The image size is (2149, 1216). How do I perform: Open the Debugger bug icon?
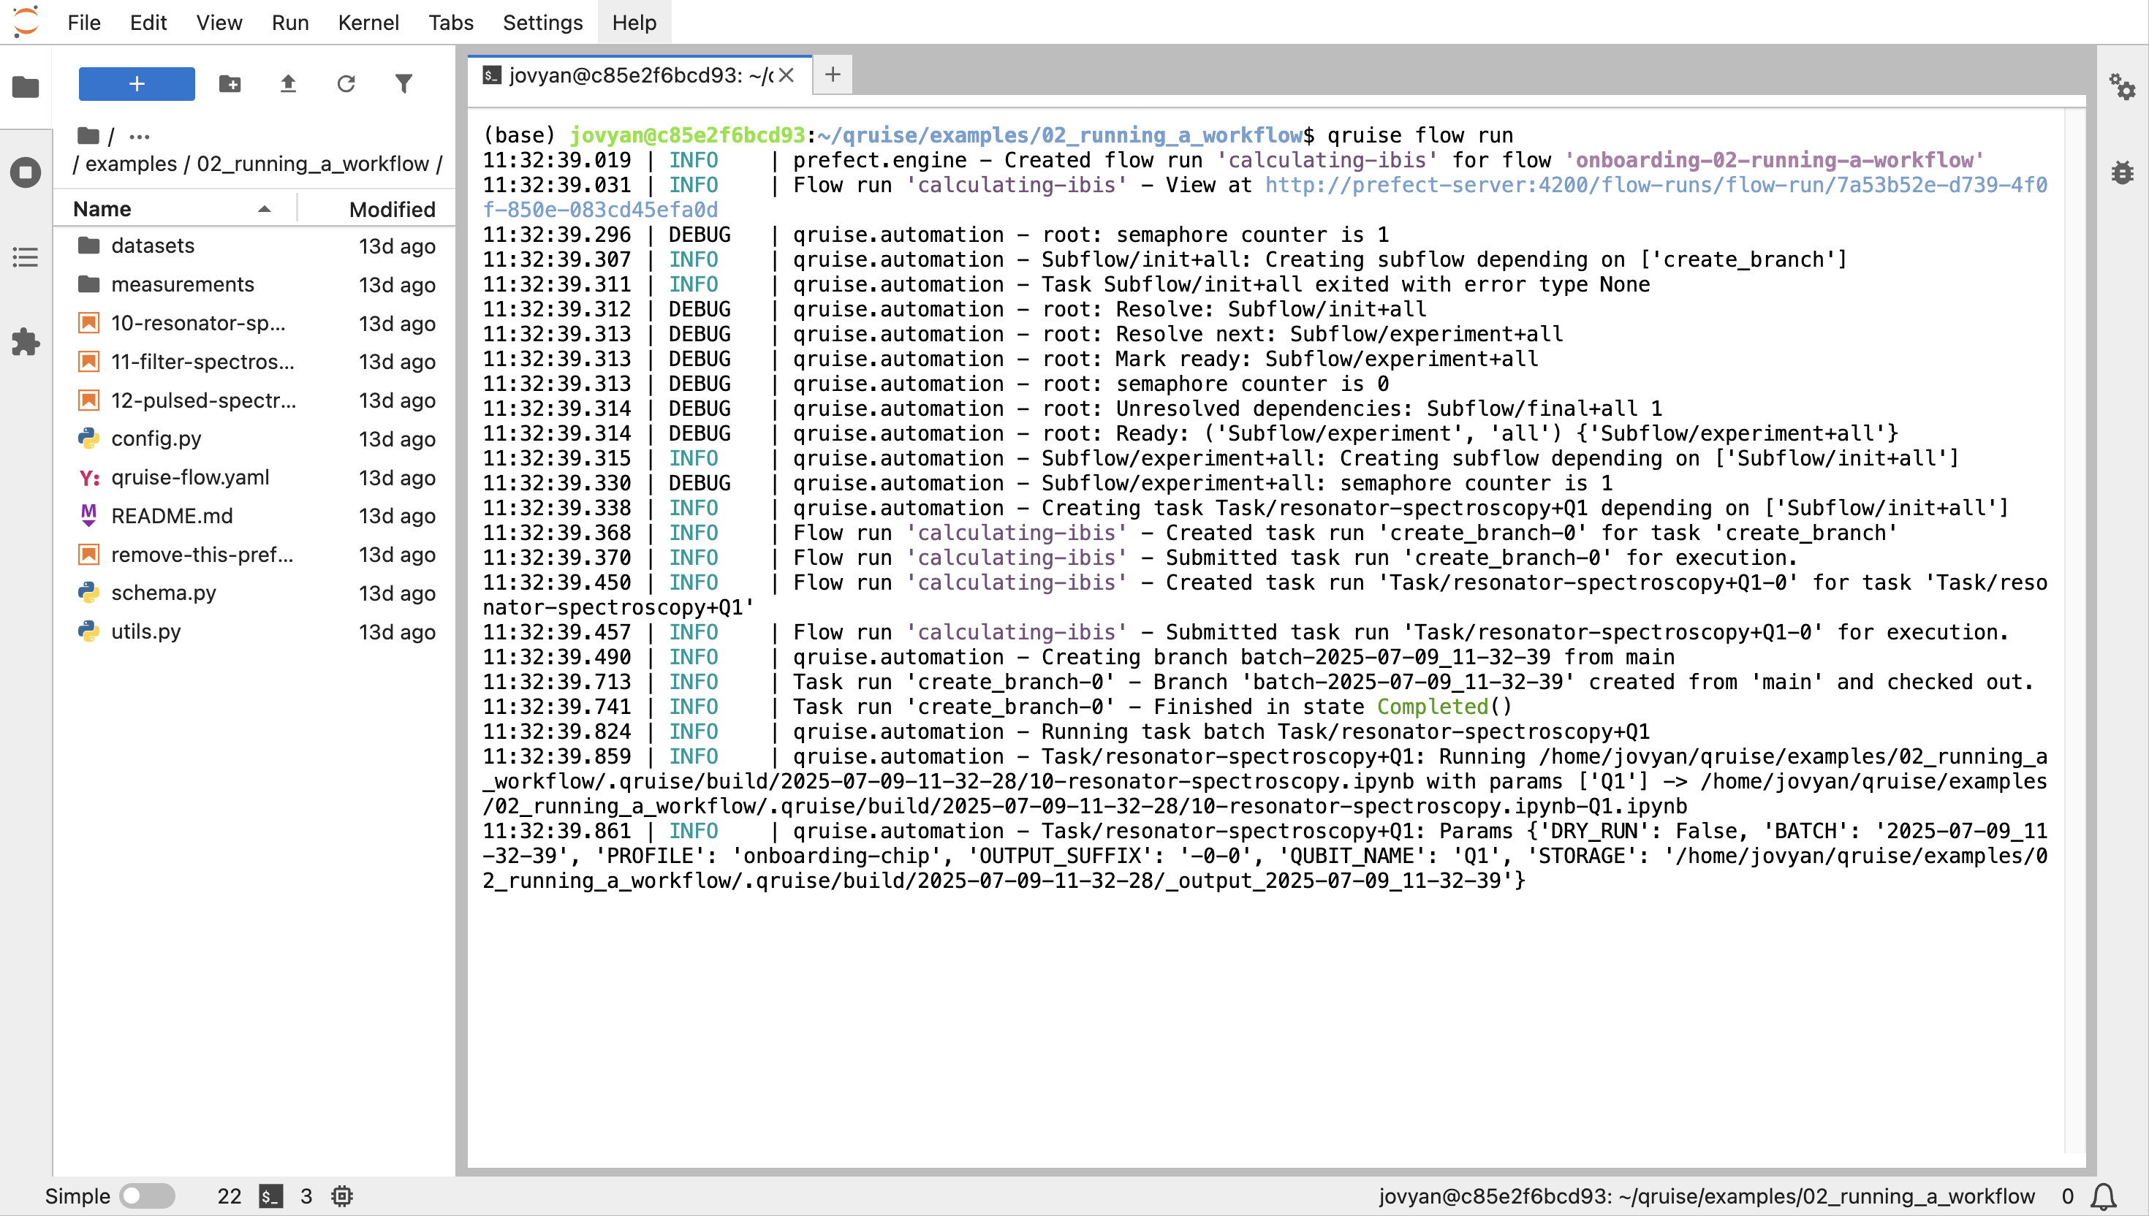(x=2121, y=173)
